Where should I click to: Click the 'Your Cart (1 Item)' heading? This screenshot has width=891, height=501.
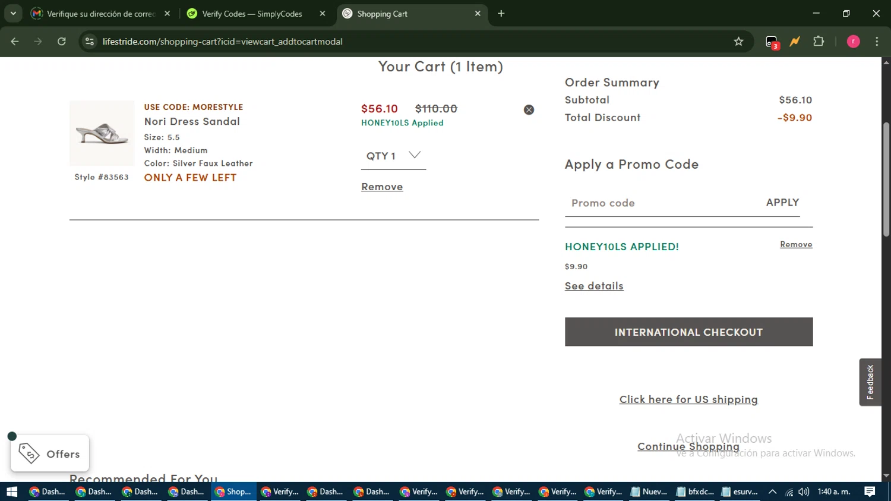(441, 67)
